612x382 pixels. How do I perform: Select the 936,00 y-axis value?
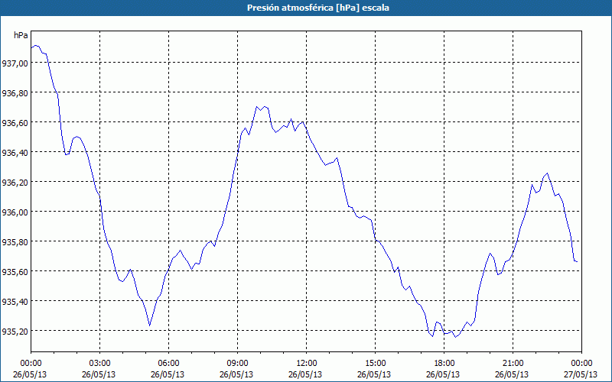pos(15,212)
